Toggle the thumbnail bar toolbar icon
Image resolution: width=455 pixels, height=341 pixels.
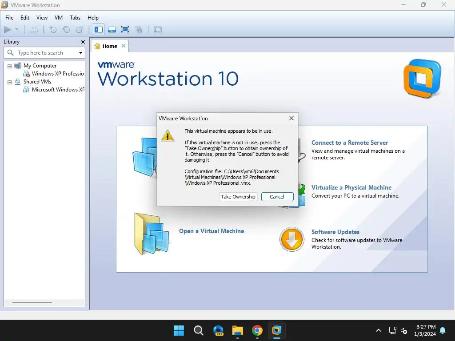pyautogui.click(x=112, y=29)
